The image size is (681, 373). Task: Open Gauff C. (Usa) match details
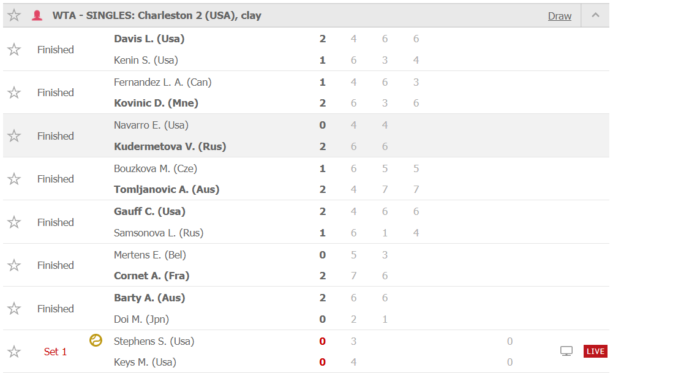tap(149, 211)
